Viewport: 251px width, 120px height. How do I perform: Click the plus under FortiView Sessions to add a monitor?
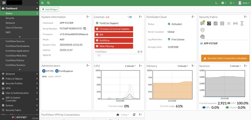20,69
